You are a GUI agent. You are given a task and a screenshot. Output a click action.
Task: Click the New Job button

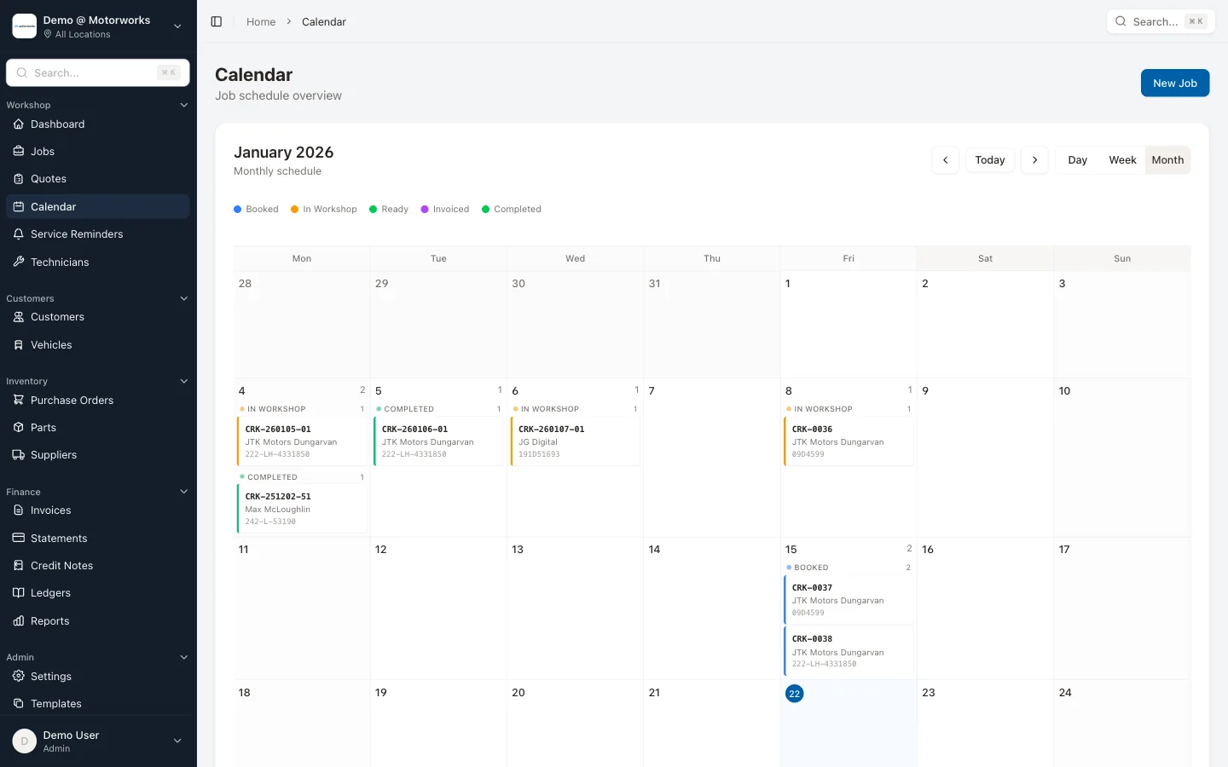pos(1174,83)
